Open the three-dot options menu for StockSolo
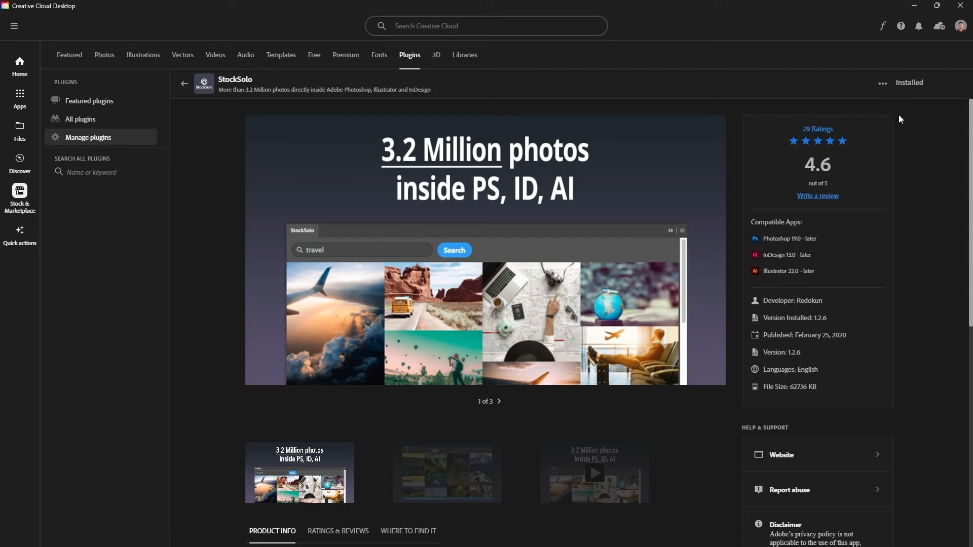Screen dimensions: 973x547 tap(882, 83)
